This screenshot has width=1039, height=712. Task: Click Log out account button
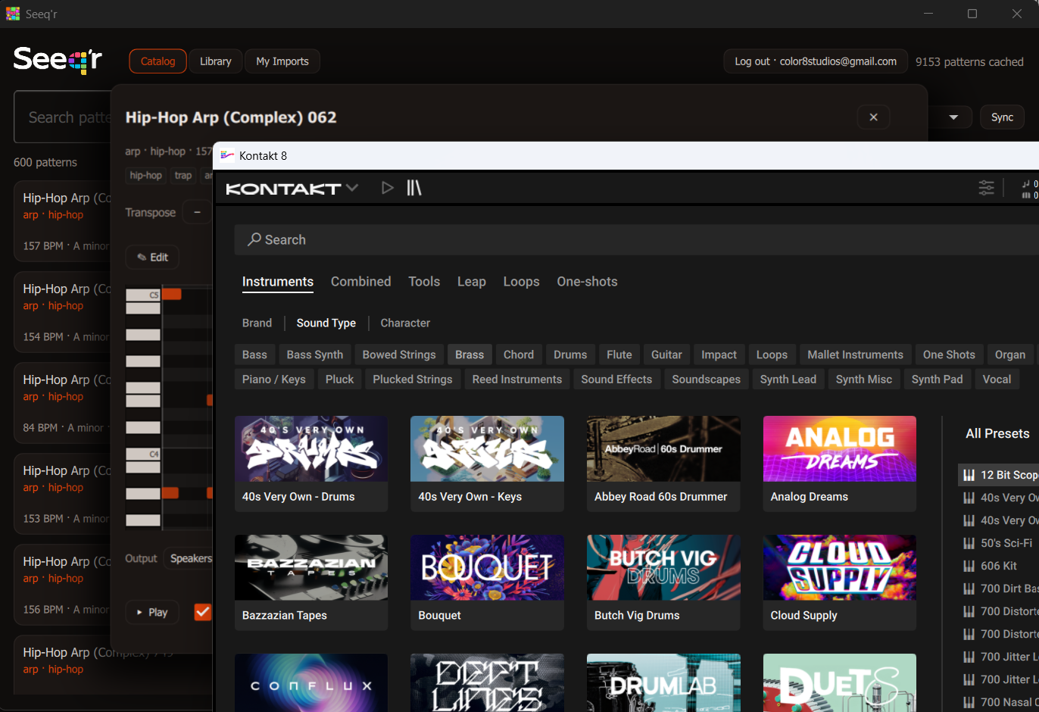(x=816, y=61)
